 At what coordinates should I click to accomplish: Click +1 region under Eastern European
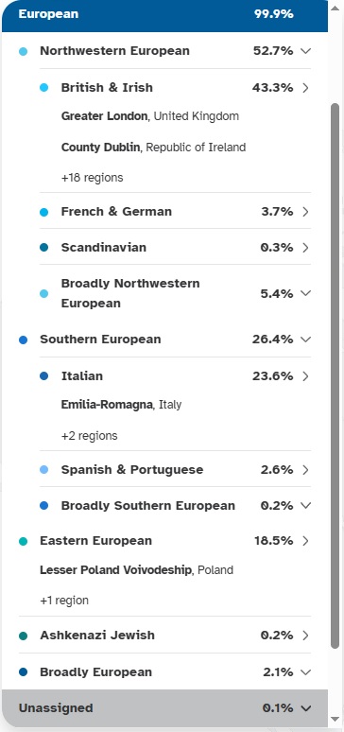[64, 601]
